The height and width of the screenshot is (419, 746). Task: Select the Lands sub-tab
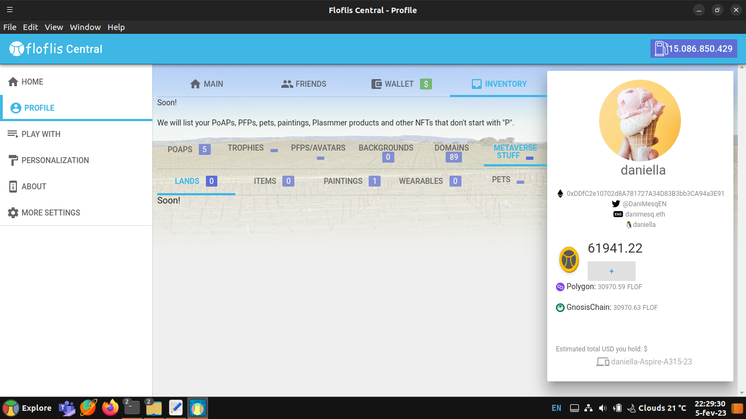click(196, 181)
